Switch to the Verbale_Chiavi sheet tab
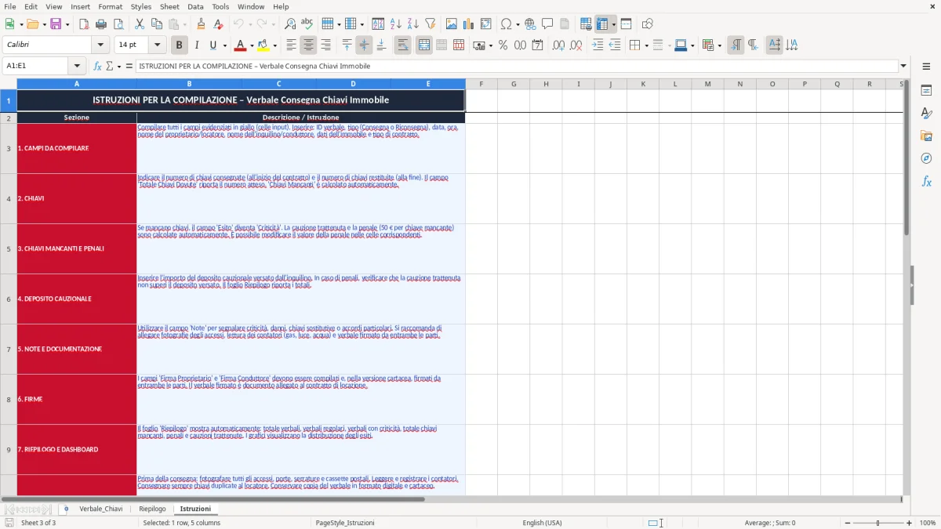The width and height of the screenshot is (941, 529). pos(101,509)
